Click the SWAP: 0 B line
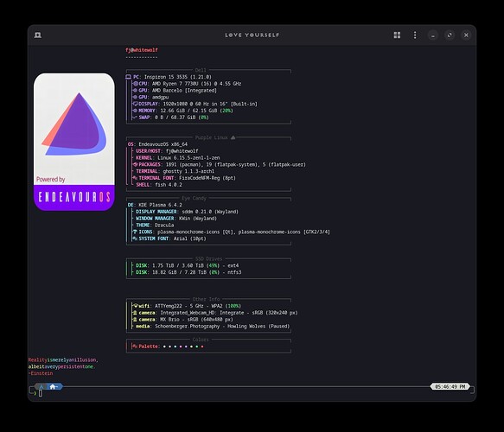504x432 pixels. 170,118
